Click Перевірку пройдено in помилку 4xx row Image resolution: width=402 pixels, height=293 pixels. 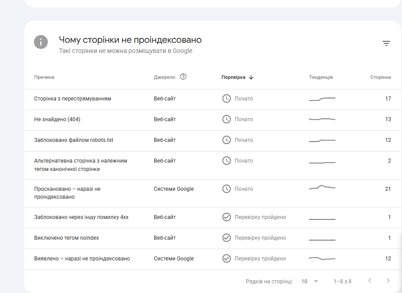pyautogui.click(x=260, y=217)
